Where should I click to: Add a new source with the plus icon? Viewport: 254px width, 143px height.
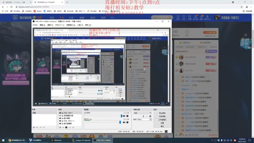pyautogui.click(x=60, y=127)
